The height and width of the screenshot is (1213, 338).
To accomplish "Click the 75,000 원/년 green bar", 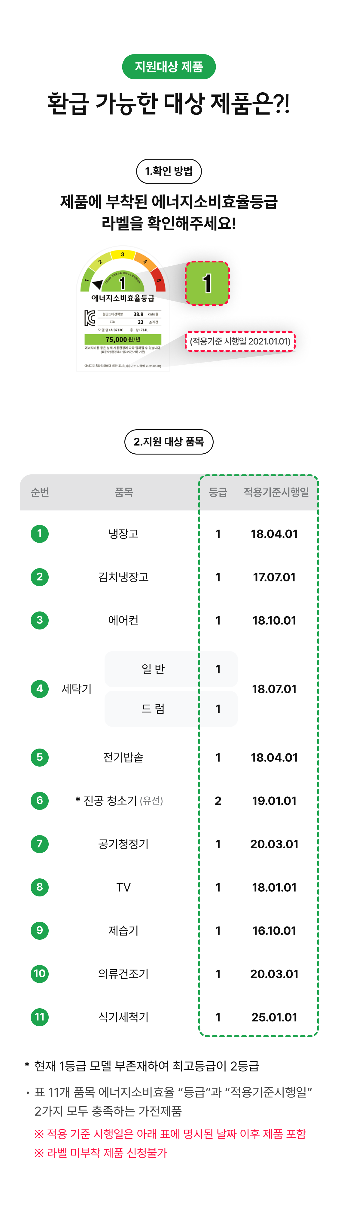I will (x=123, y=339).
